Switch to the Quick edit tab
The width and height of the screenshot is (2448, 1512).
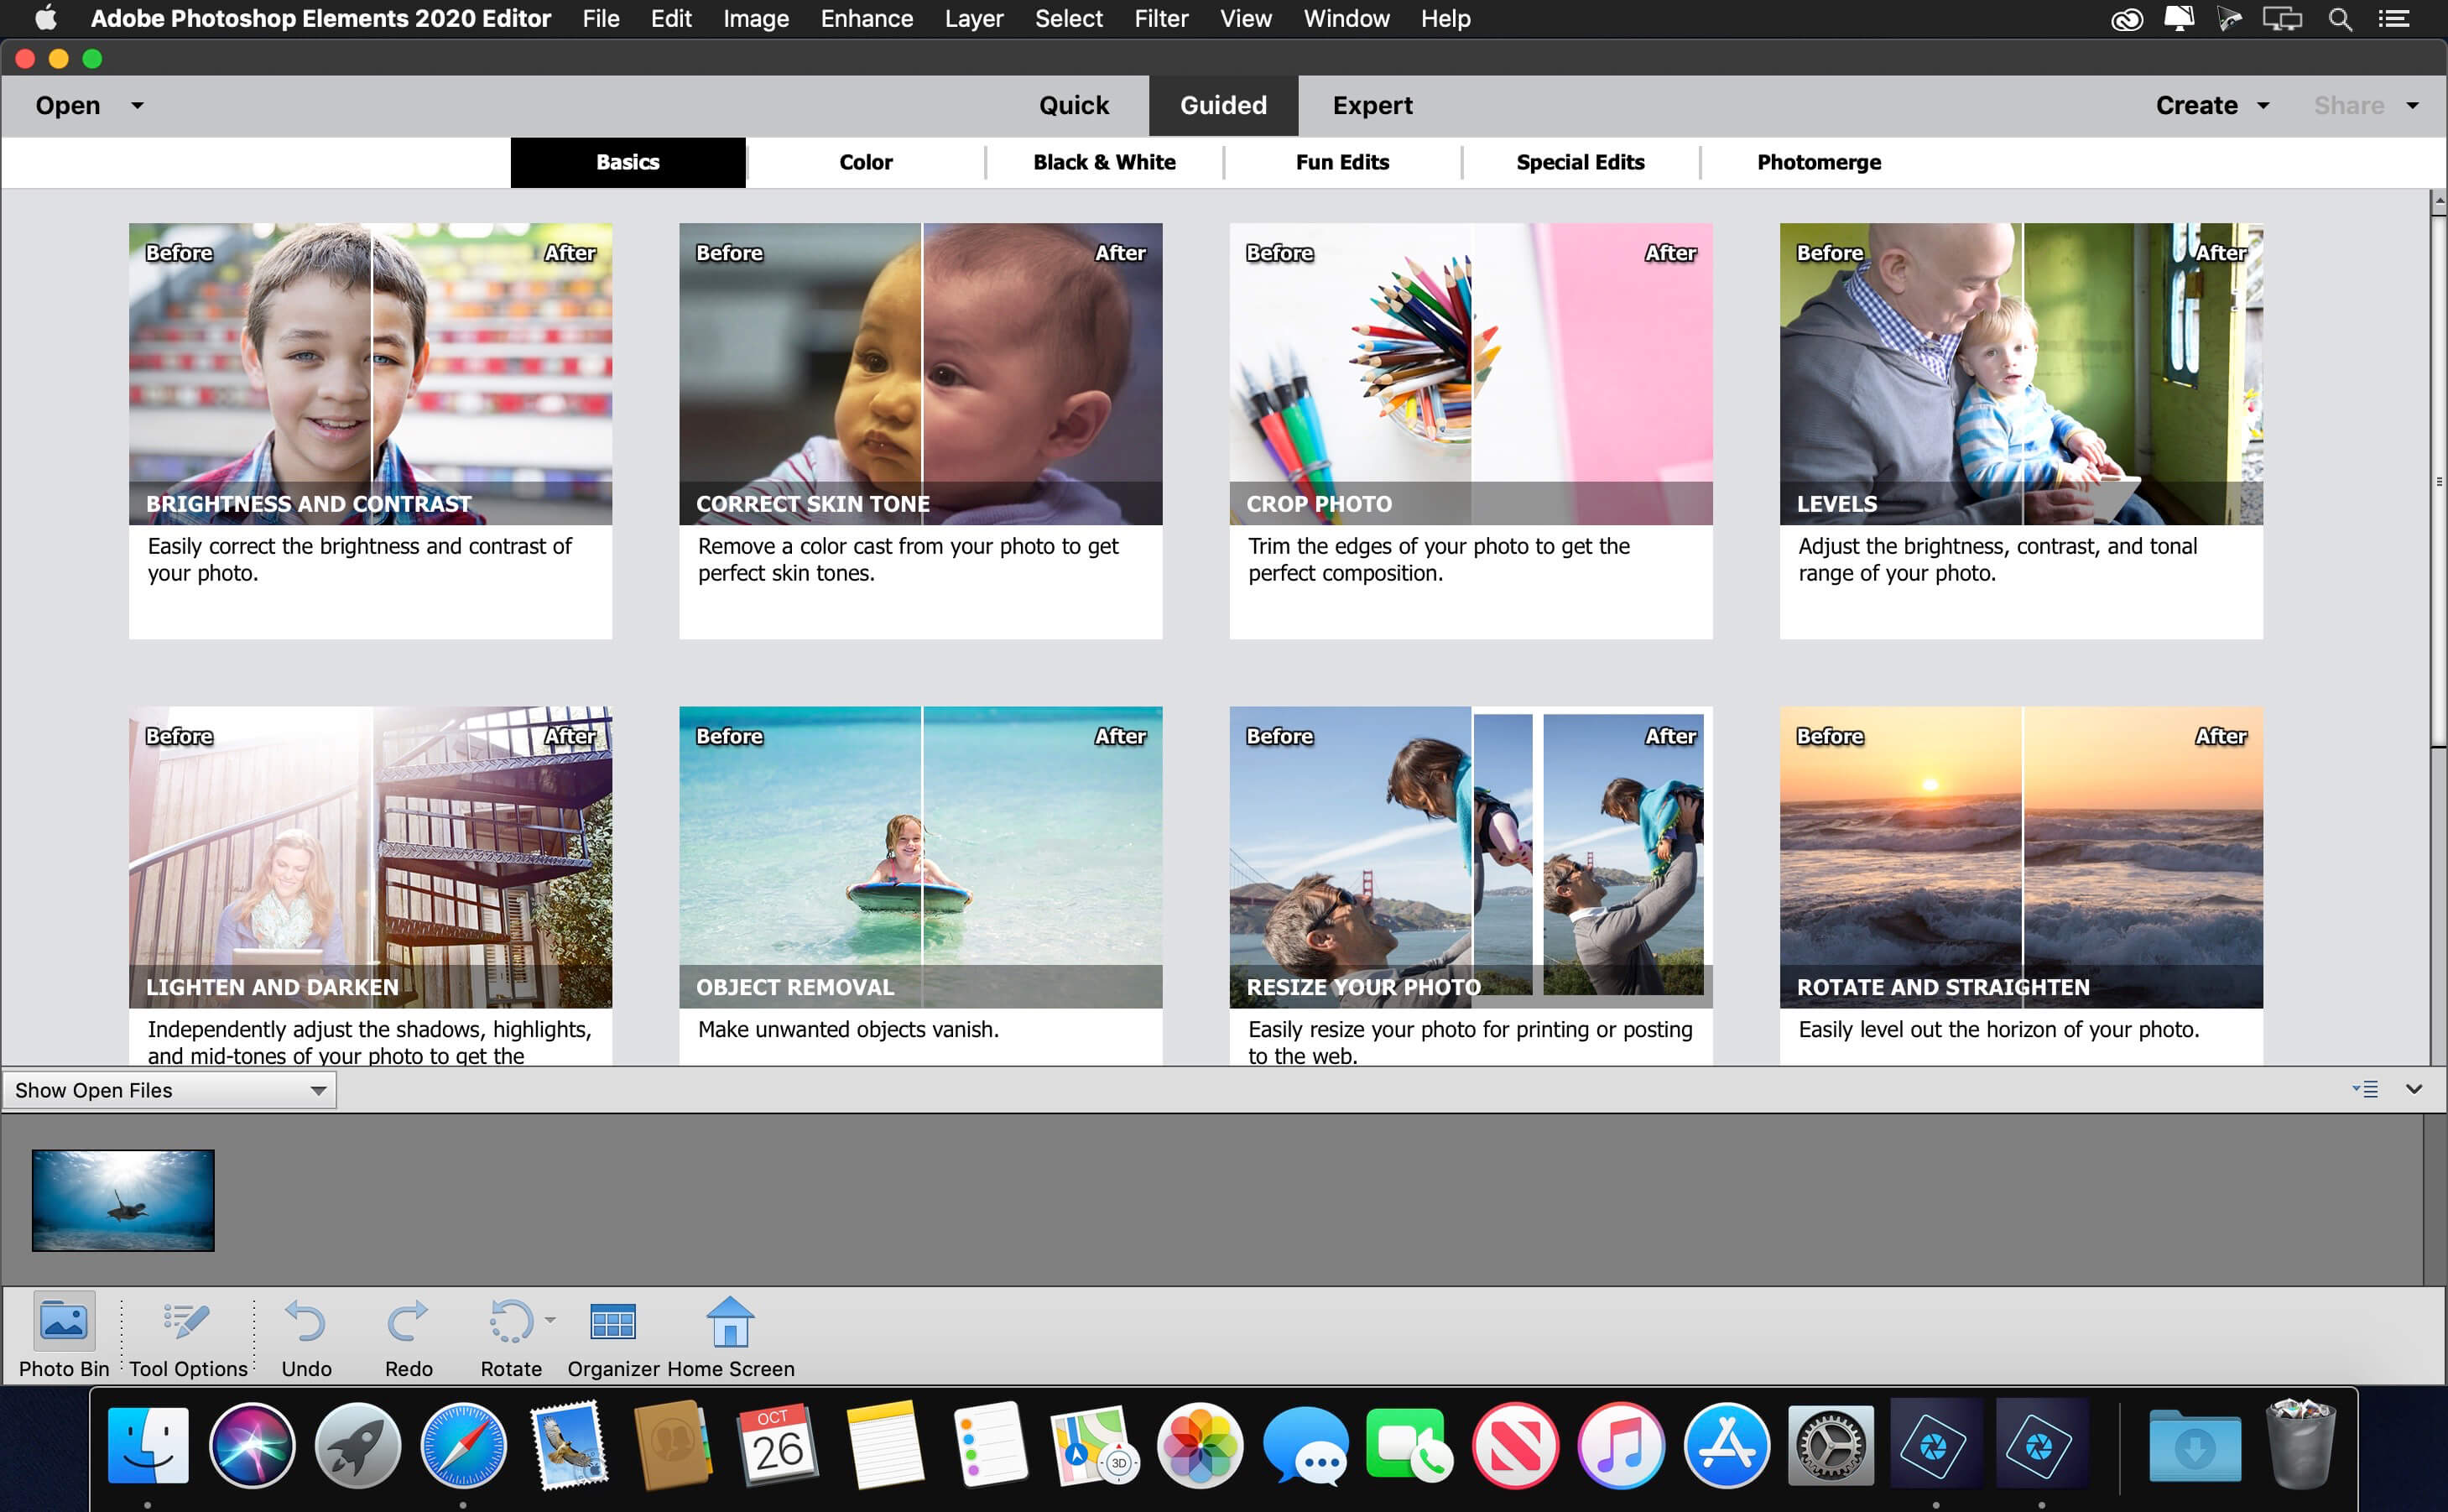pyautogui.click(x=1072, y=105)
